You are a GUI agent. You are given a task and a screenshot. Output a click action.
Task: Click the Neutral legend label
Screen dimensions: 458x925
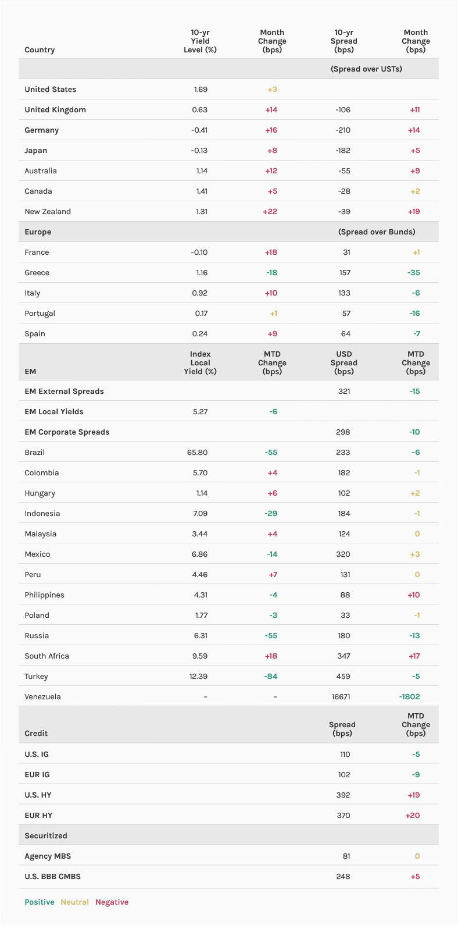pyautogui.click(x=74, y=902)
